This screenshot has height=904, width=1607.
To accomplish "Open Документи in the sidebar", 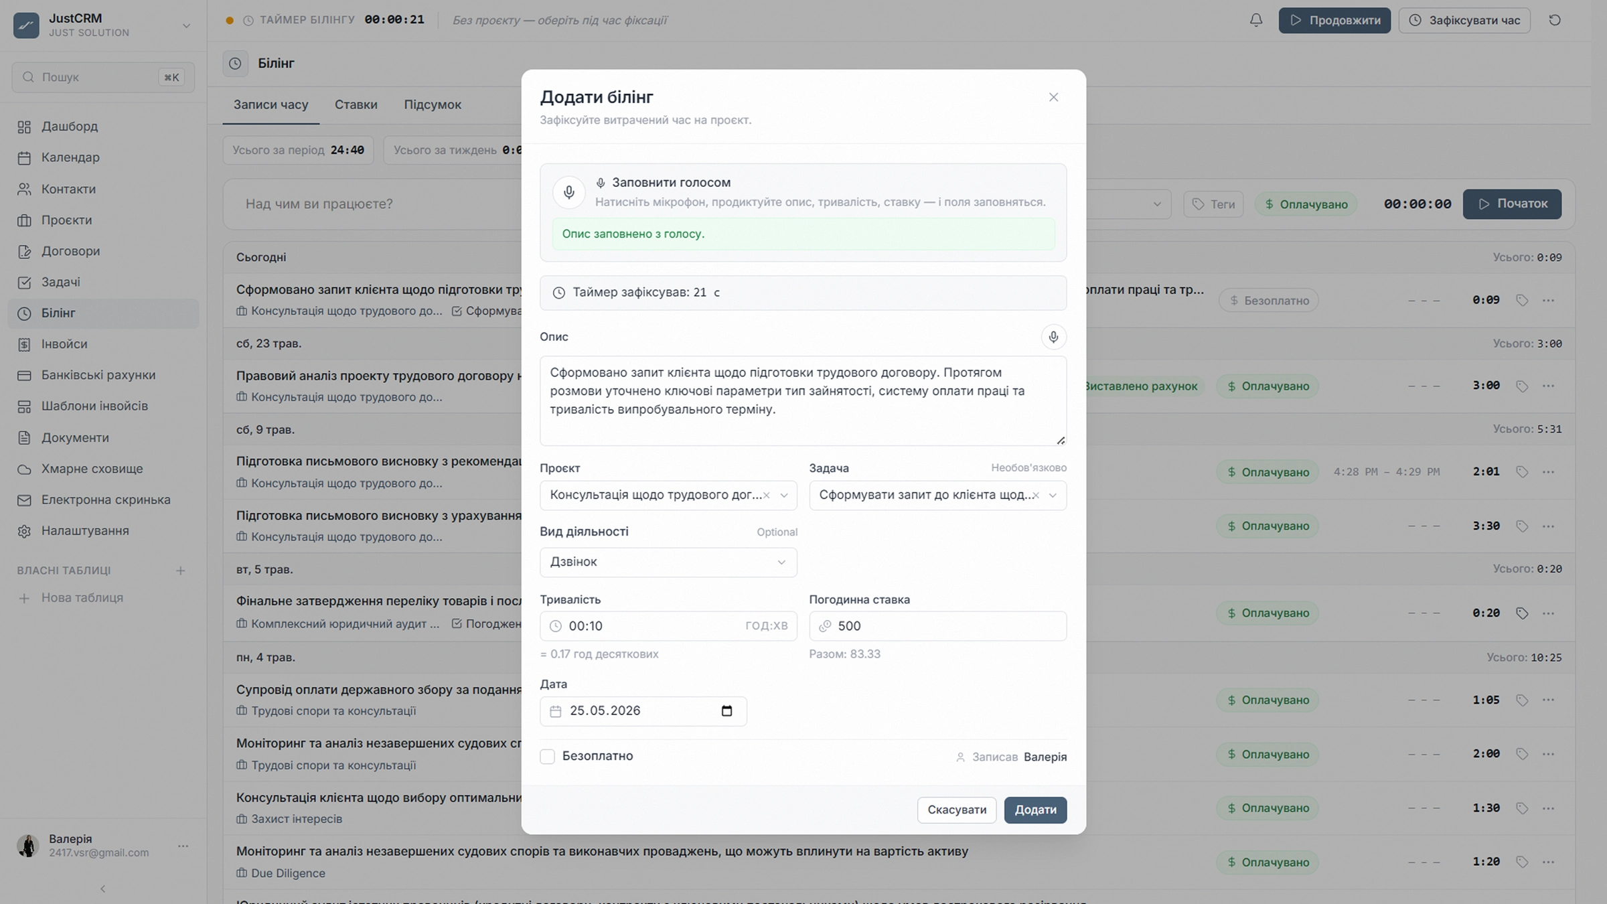I will pyautogui.click(x=103, y=437).
